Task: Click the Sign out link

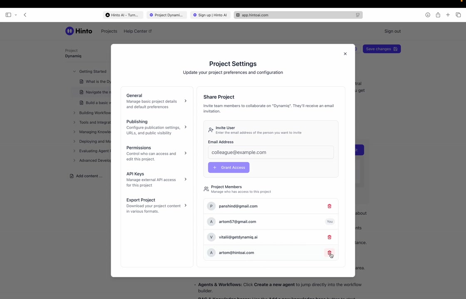Action: click(392, 31)
